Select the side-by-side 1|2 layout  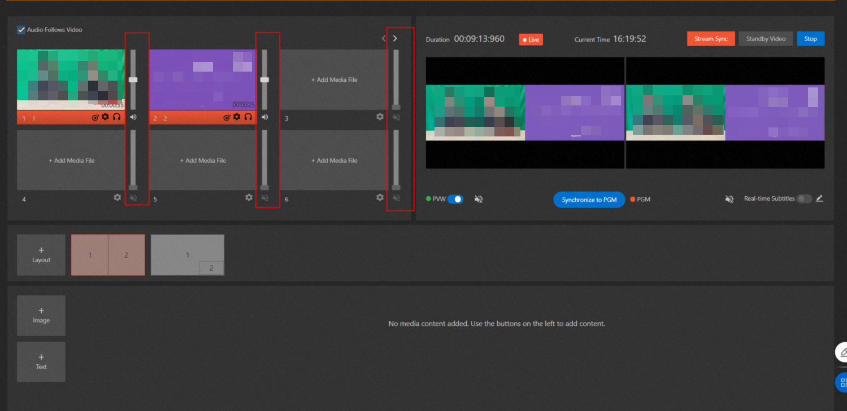click(108, 255)
